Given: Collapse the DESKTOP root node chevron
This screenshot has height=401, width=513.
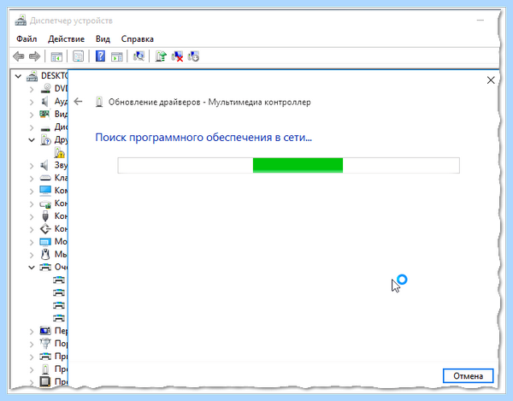Looking at the screenshot, I should (18, 77).
